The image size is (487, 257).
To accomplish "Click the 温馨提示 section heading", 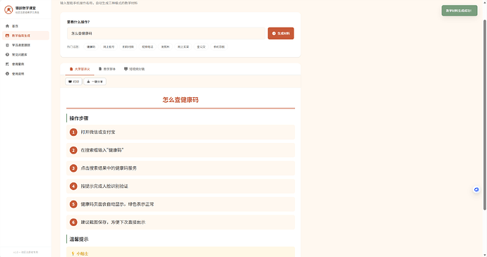I will coord(79,239).
